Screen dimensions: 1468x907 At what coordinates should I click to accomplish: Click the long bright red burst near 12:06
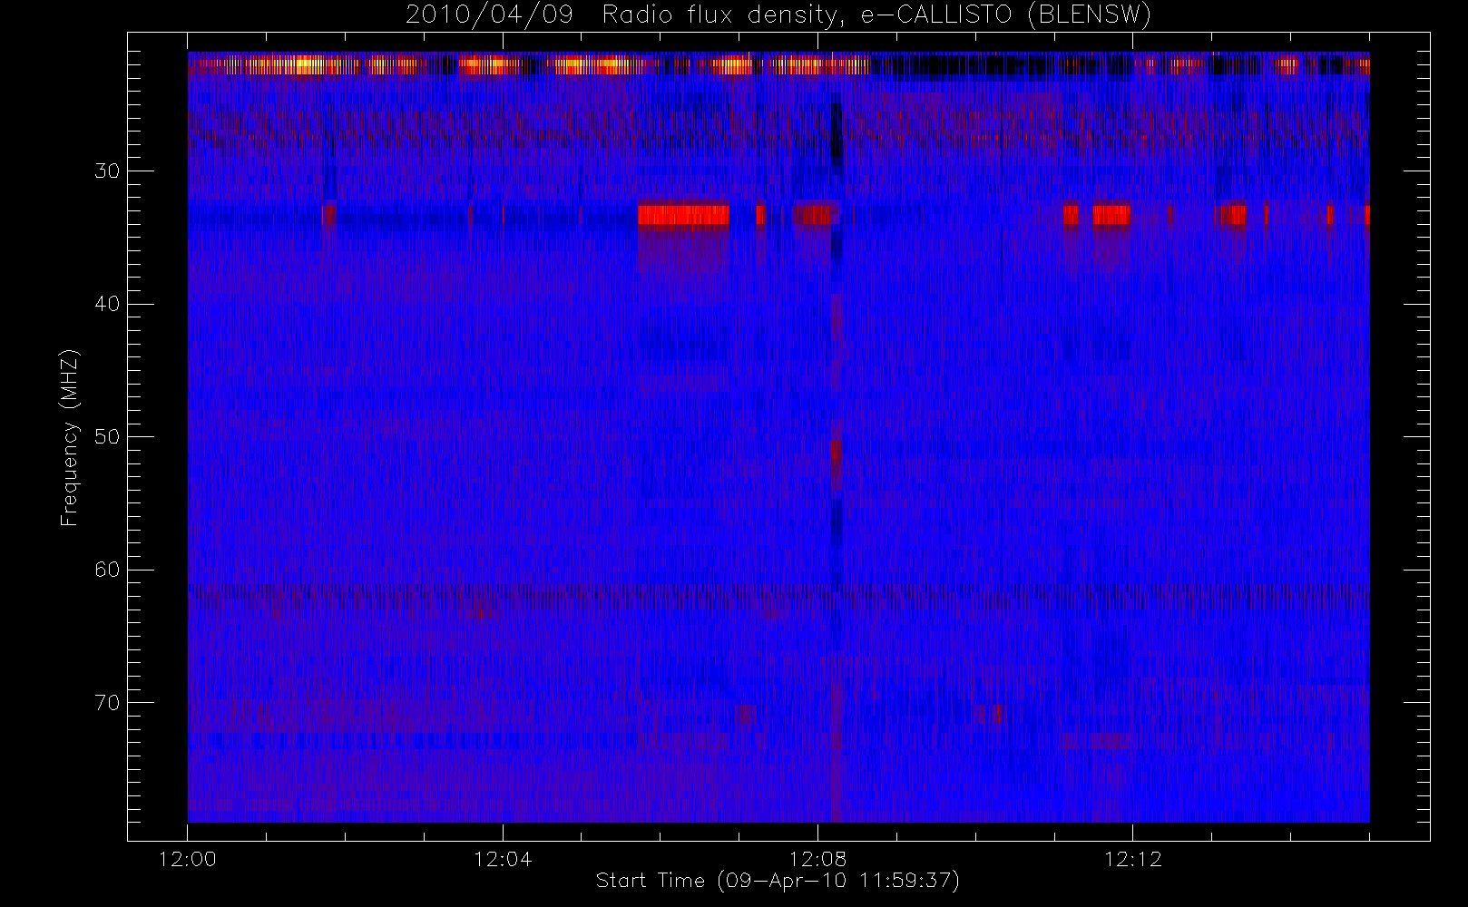point(683,215)
